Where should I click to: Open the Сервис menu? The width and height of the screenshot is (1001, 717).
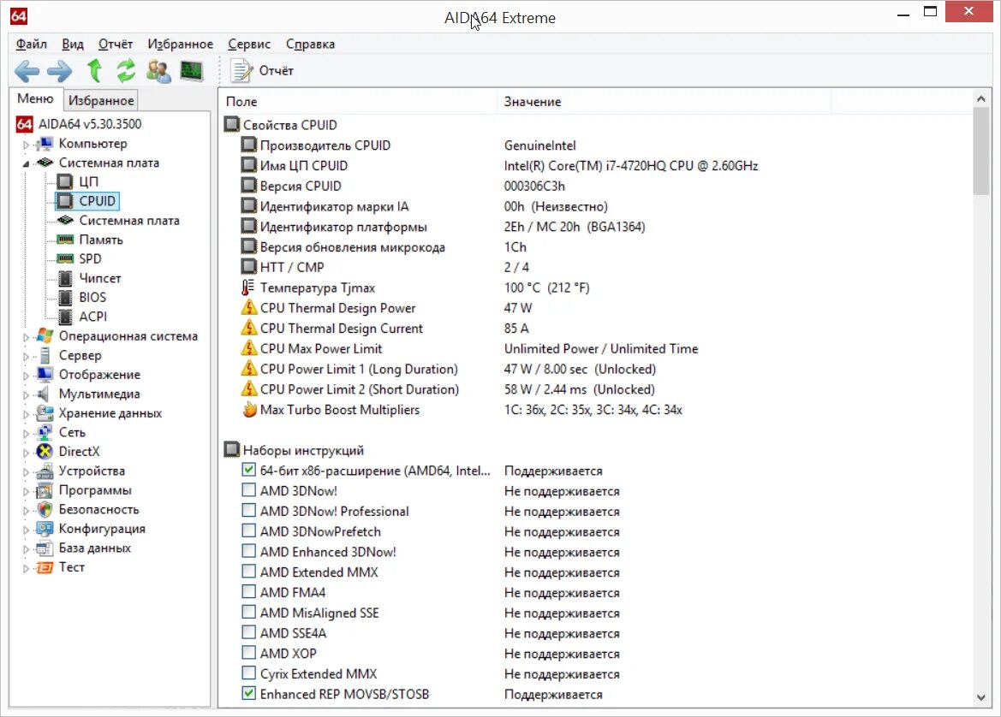point(249,44)
